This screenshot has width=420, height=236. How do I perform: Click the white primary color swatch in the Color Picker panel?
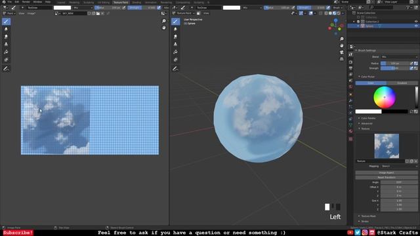[x=368, y=111]
